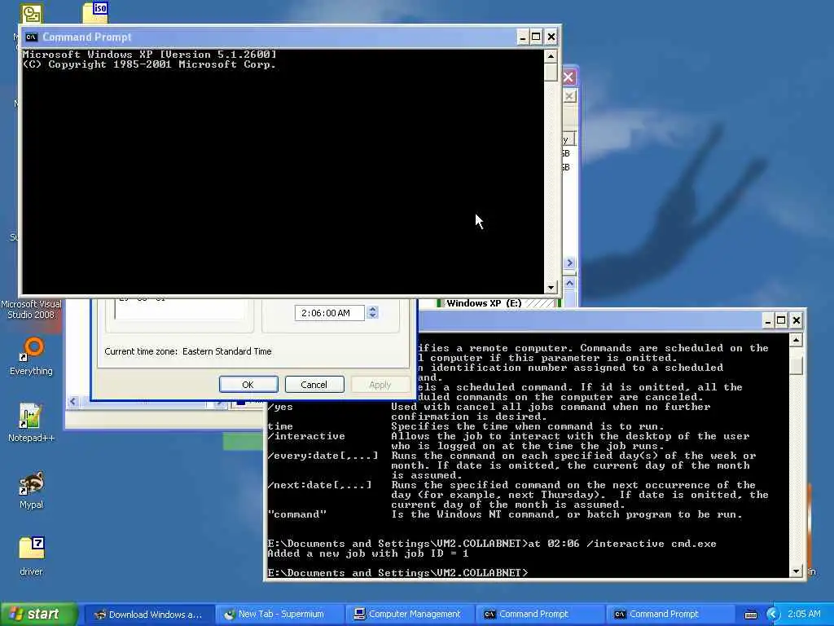Click the front Command Prompt title icon

coord(32,37)
